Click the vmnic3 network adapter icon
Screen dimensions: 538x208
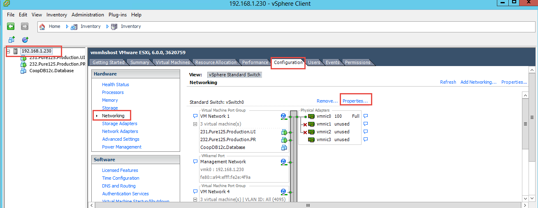point(311,139)
